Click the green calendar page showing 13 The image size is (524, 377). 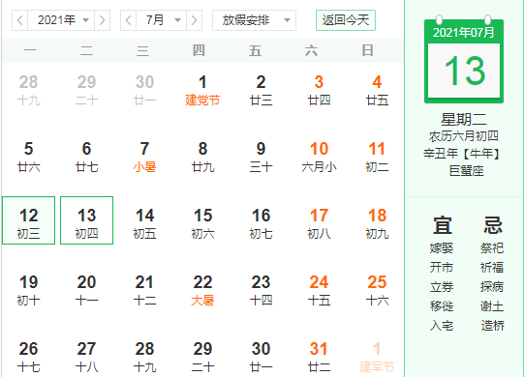(x=464, y=60)
